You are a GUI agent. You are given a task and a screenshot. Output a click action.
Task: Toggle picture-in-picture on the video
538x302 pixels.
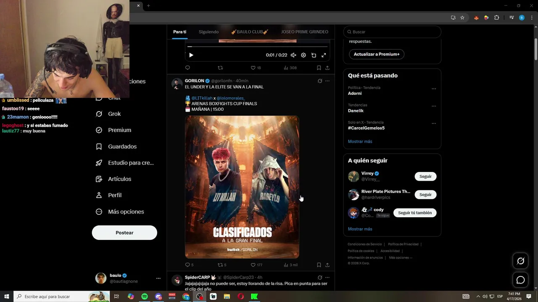tap(314, 55)
